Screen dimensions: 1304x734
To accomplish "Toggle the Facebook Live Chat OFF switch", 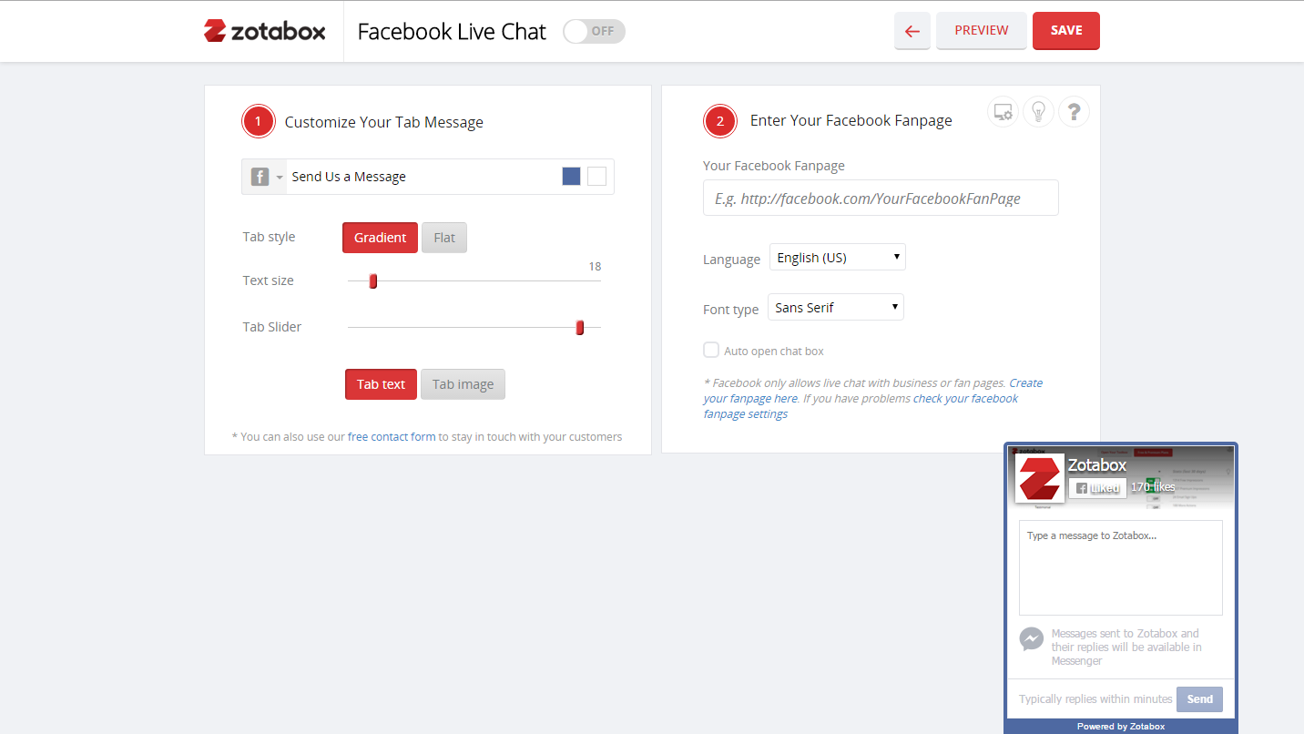I will [x=594, y=31].
